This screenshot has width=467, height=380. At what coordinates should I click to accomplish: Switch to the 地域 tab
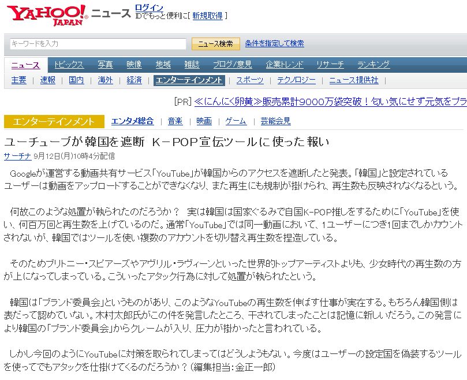coord(163,64)
